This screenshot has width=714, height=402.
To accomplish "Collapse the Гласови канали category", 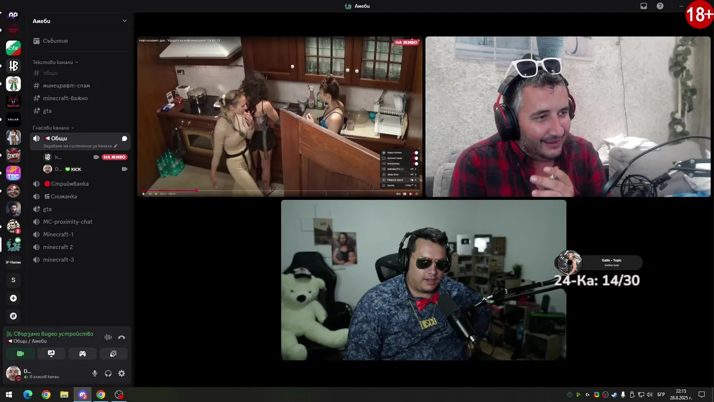I will point(53,128).
